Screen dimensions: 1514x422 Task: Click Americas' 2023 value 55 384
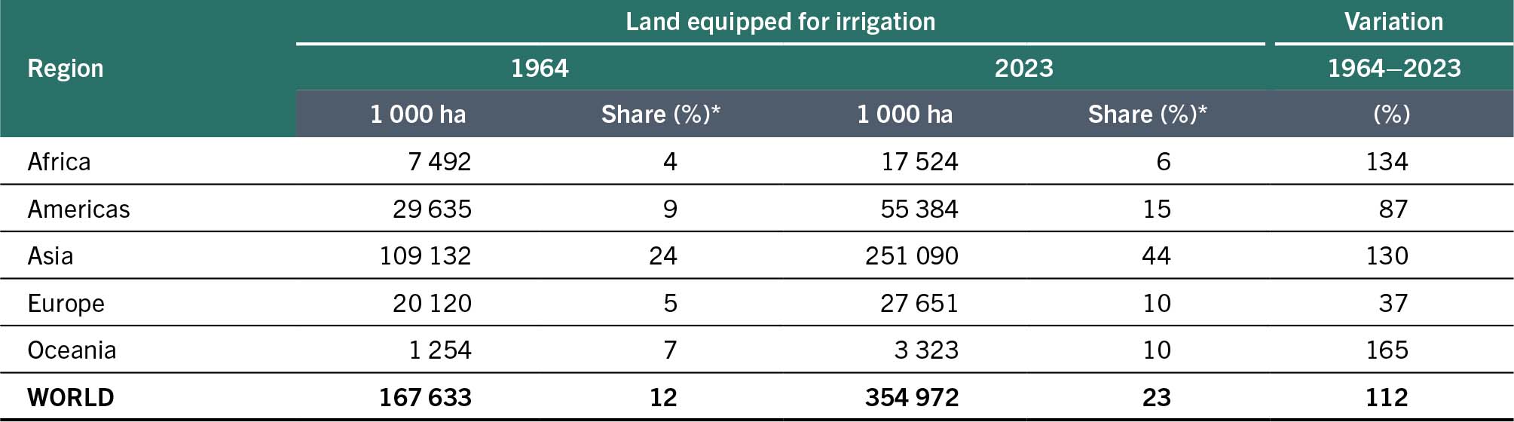pos(919,209)
